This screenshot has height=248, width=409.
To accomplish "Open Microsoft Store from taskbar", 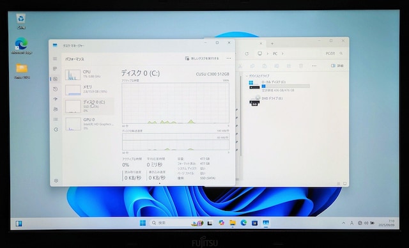I will (x=254, y=223).
